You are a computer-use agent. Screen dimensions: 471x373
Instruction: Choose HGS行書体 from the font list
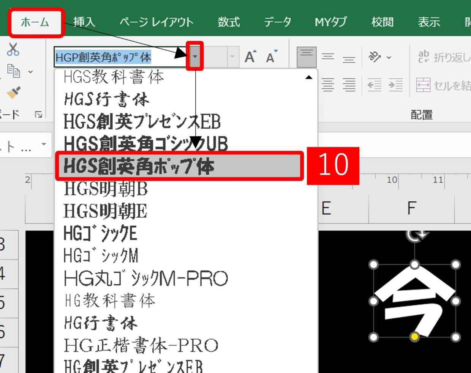[x=186, y=99]
